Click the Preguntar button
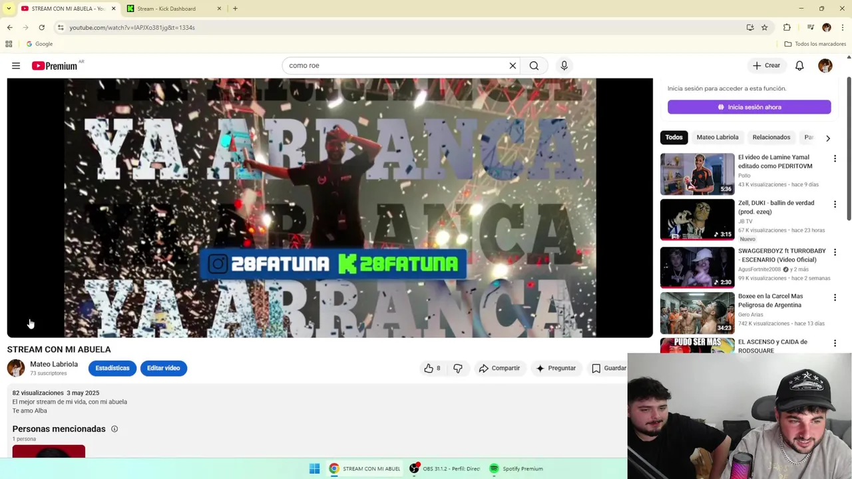Screen dimensions: 852x479 (x=556, y=368)
